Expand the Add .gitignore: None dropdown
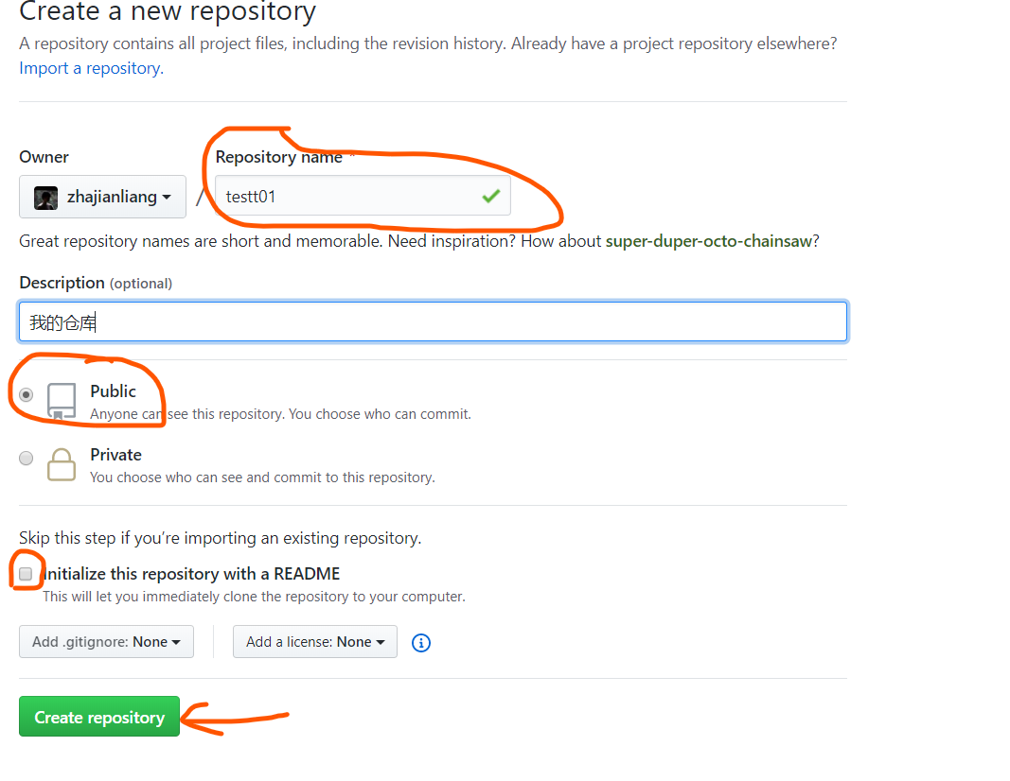 [x=106, y=642]
